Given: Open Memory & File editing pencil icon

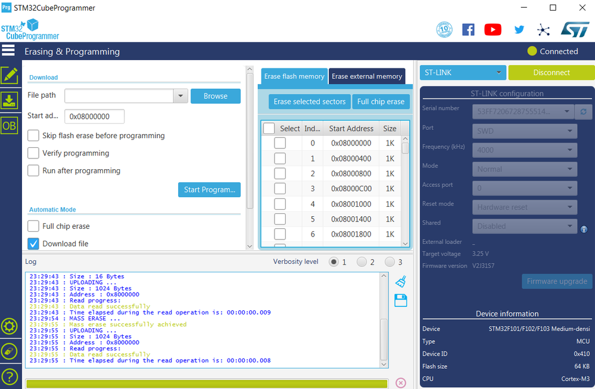Looking at the screenshot, I should 10,75.
